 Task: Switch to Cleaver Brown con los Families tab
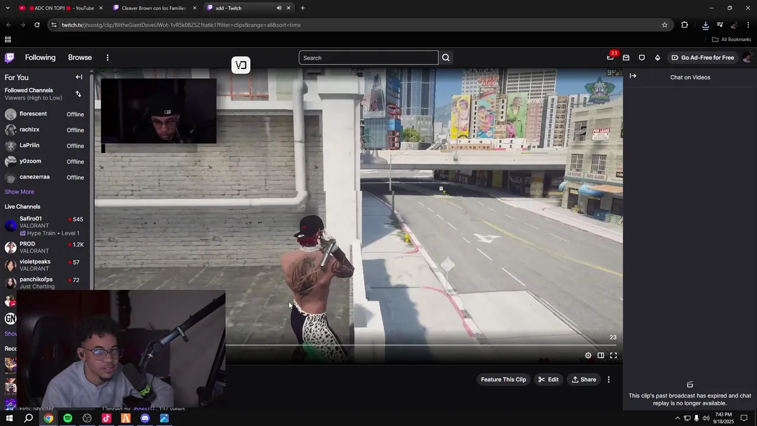[x=153, y=8]
